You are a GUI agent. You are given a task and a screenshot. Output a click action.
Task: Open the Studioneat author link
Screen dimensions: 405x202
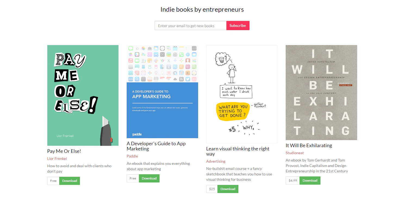coord(295,153)
